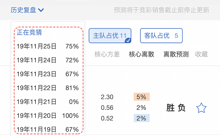The height and width of the screenshot is (136, 220).
Task: Collapse the 历史复盘 dropdown chevron
Action: click(41, 10)
